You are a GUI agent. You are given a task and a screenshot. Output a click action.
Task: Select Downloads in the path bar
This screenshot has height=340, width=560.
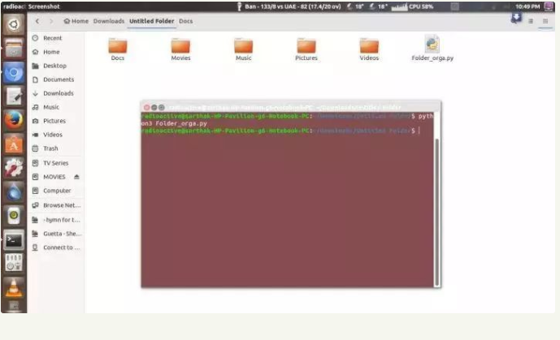(x=109, y=21)
